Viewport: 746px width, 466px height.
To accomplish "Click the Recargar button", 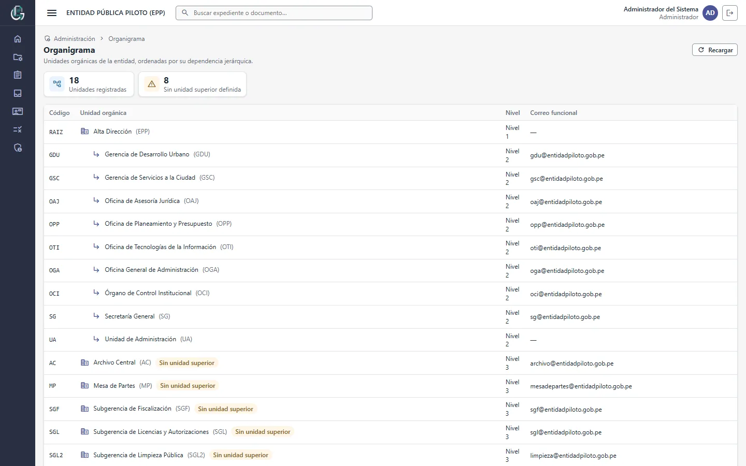I will point(715,50).
